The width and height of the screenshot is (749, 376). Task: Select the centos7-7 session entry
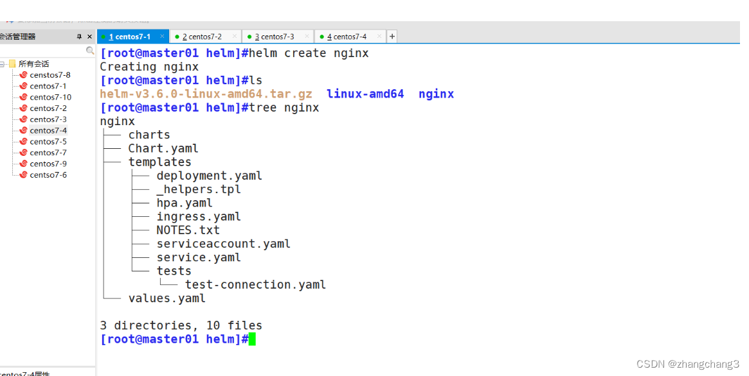click(48, 153)
